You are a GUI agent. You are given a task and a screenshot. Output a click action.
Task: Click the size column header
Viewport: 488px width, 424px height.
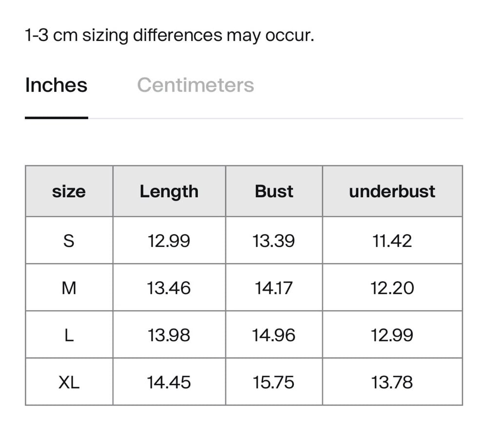click(x=69, y=191)
